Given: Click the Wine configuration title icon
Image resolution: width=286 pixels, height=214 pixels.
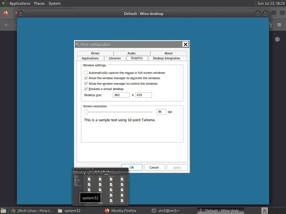Looking at the screenshot, I should click(x=77, y=44).
